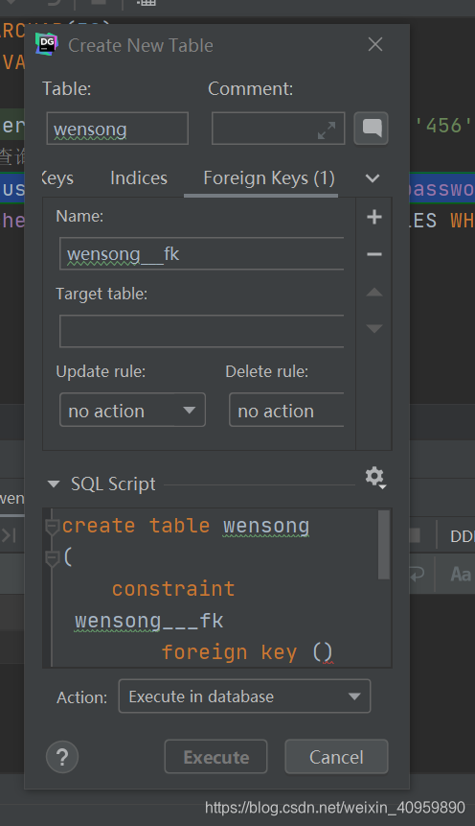Remove foreign key with minus icon
This screenshot has width=475, height=826.
click(x=374, y=254)
